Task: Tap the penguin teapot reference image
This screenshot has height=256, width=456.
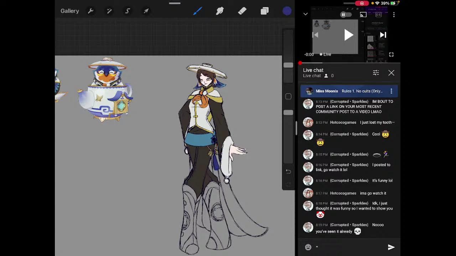Action: [x=106, y=90]
